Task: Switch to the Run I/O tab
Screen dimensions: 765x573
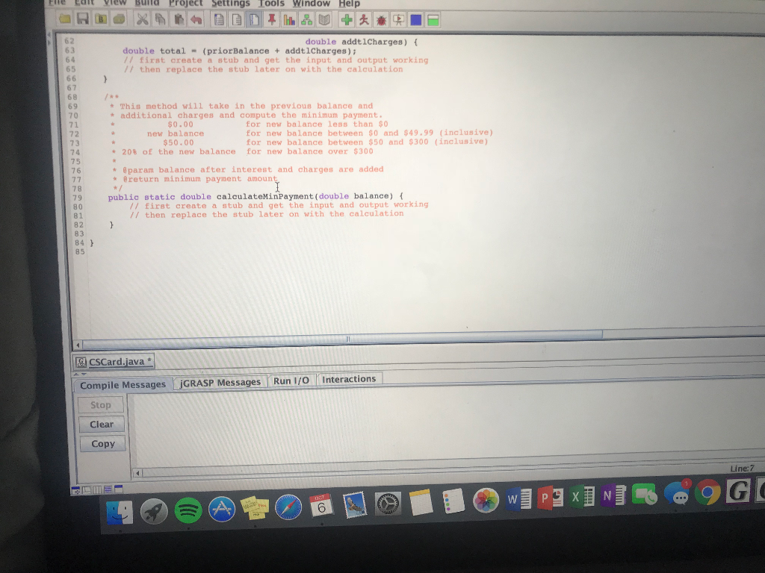Action: [291, 381]
